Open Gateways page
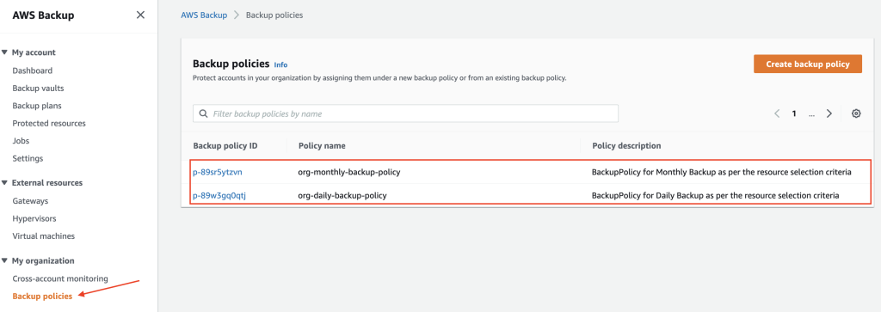 30,201
